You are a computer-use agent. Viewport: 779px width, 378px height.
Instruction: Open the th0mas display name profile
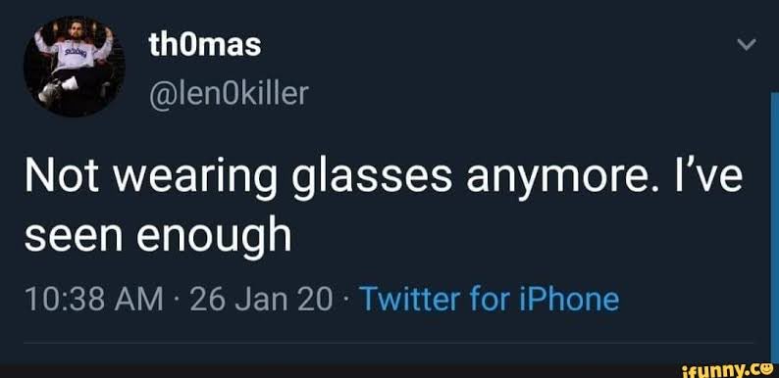pos(205,46)
